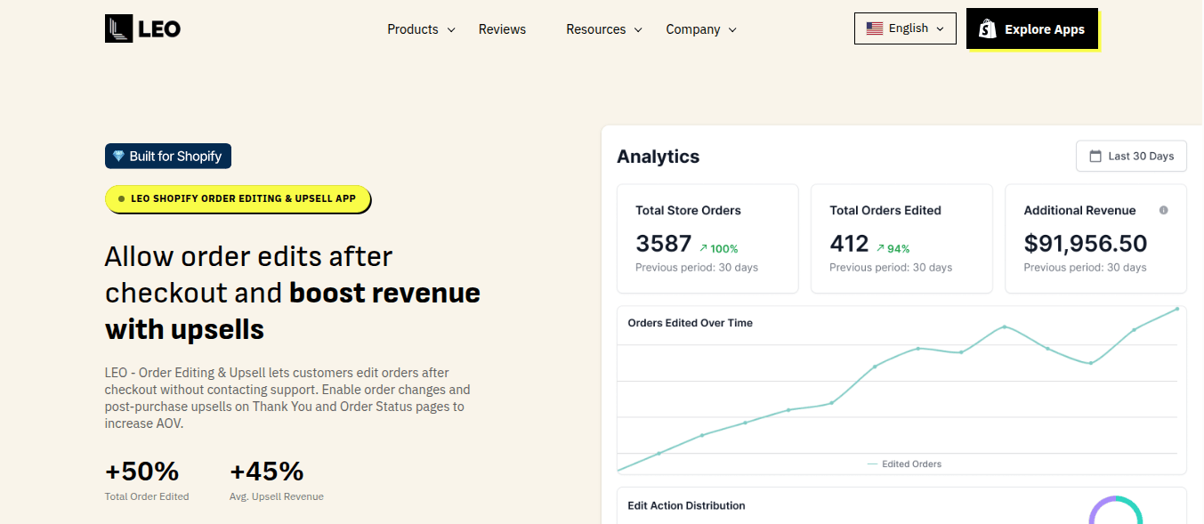The width and height of the screenshot is (1204, 524).
Task: Click the Shopify bag icon on Explore Apps
Action: click(x=987, y=29)
